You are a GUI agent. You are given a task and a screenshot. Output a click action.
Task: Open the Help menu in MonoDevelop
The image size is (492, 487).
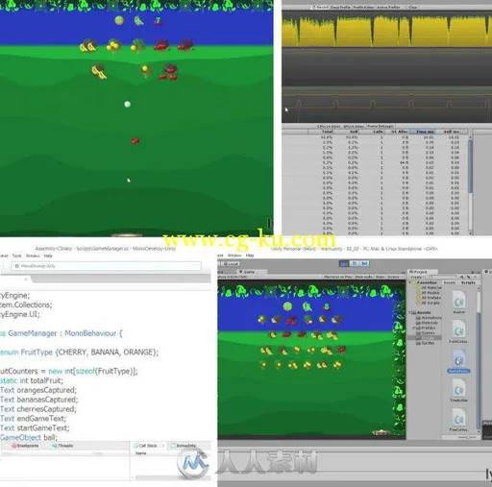point(48,256)
